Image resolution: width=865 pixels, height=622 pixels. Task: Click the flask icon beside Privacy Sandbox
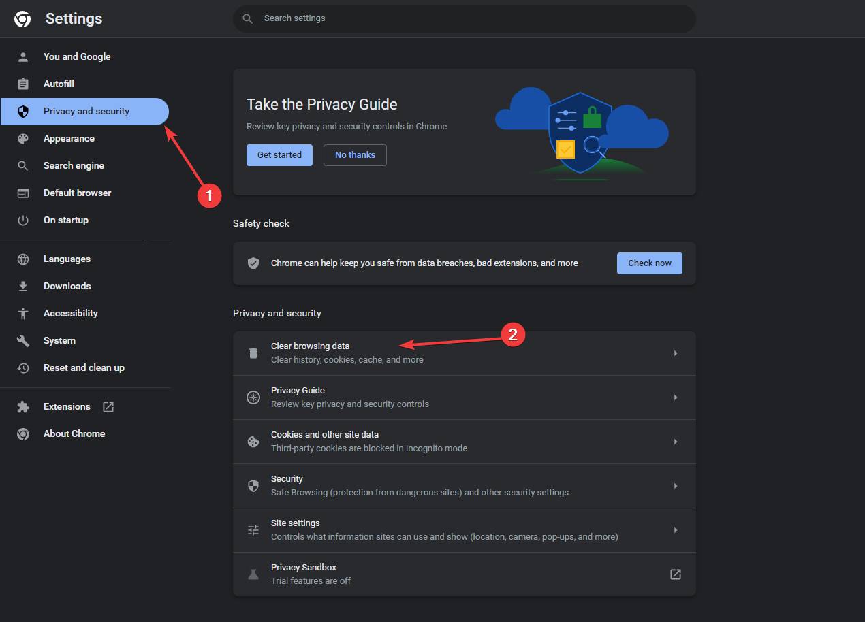253,574
